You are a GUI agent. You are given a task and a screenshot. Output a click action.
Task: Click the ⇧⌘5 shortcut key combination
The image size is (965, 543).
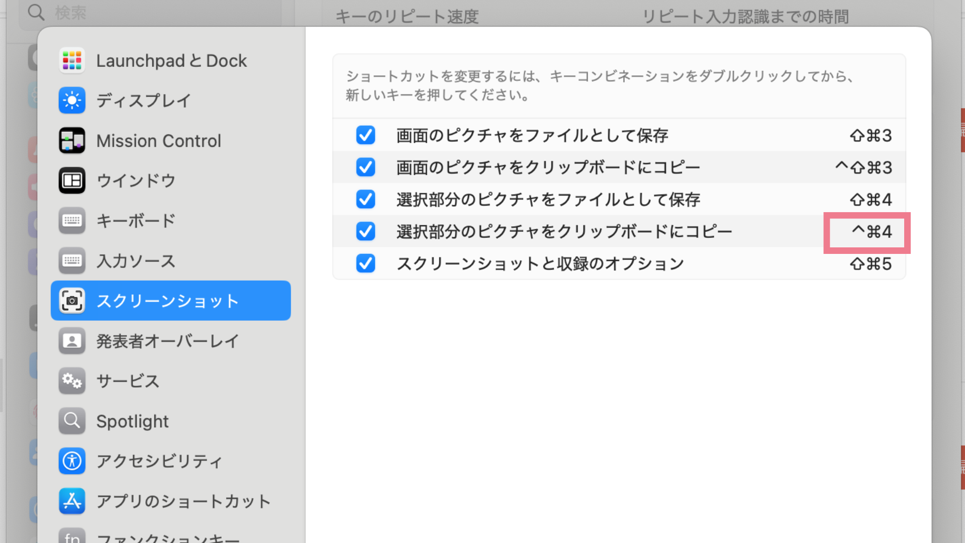pyautogui.click(x=871, y=264)
